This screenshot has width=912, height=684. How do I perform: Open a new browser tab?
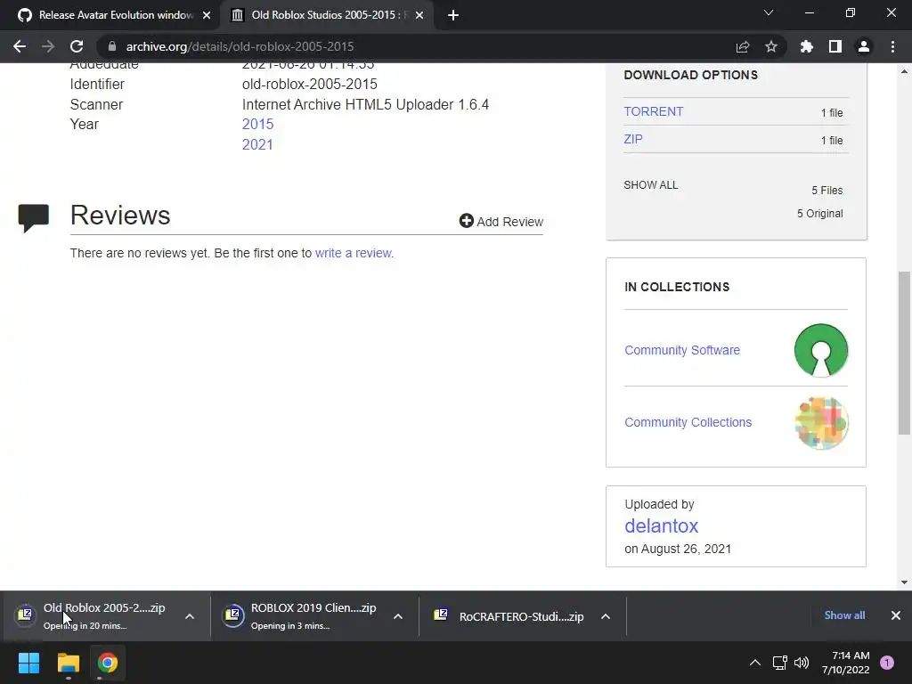(453, 15)
